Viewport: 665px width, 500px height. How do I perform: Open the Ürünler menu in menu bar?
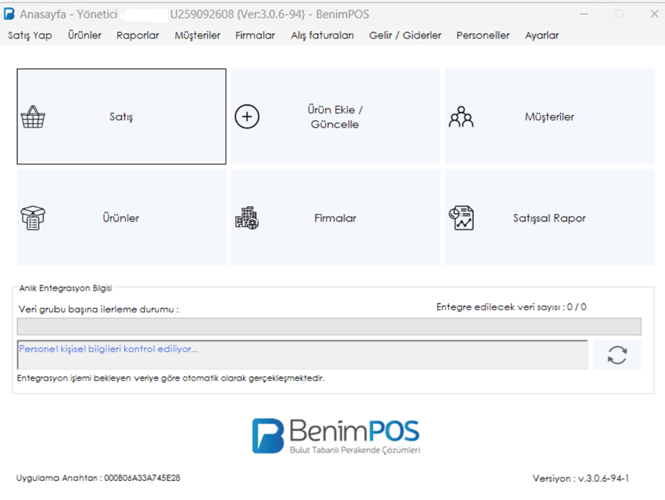(84, 35)
